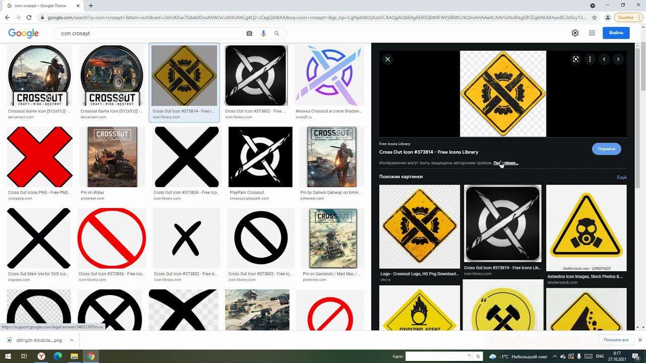Reload page with refresh icon
Image resolution: width=646 pixels, height=363 pixels.
point(29,17)
